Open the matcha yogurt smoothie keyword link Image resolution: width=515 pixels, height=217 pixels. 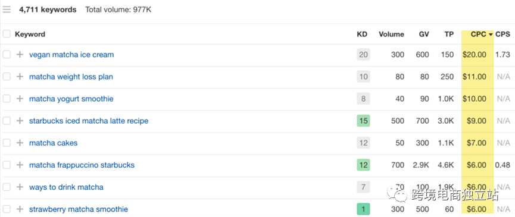[x=71, y=99]
